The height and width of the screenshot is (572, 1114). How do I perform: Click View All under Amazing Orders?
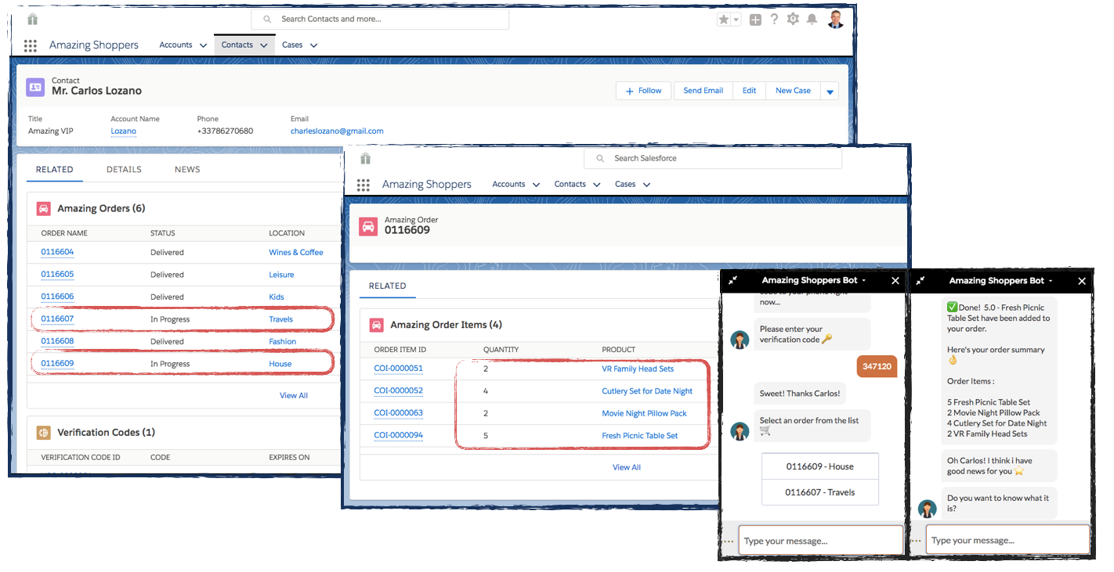pos(294,396)
